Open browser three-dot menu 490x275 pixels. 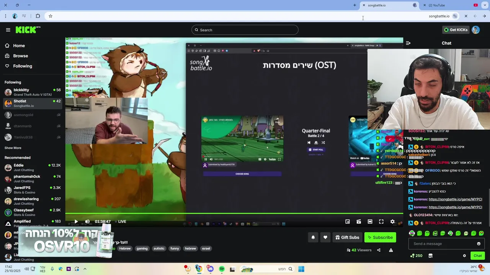coord(5,16)
